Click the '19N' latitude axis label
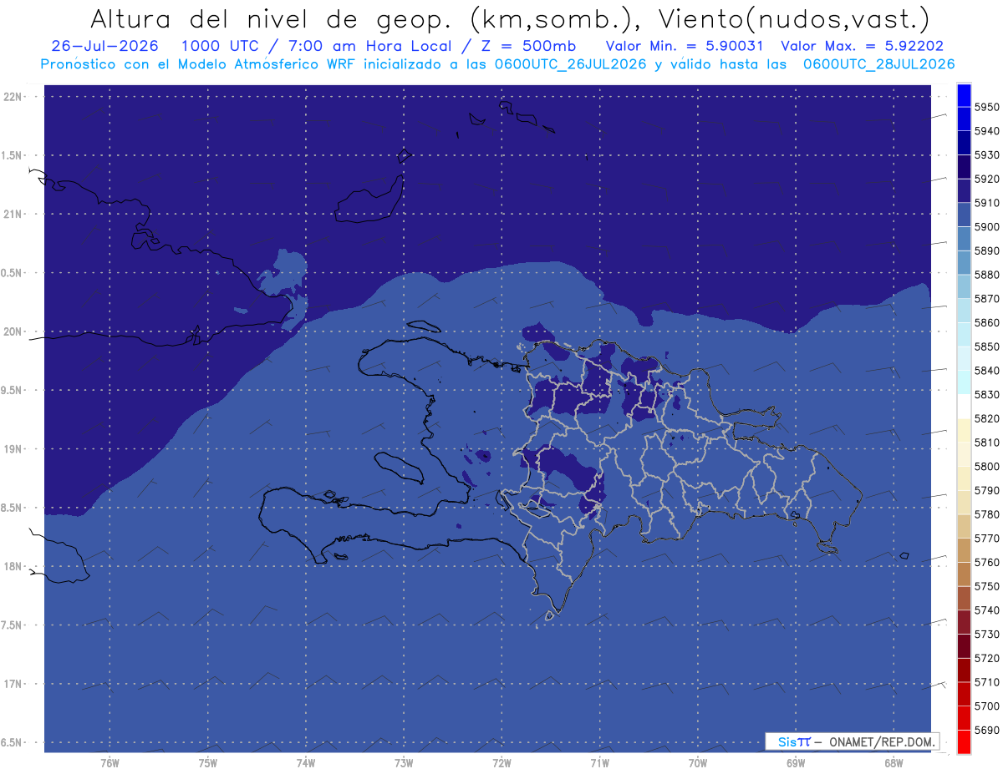Screen dimensions: 1003x774 click(x=13, y=449)
